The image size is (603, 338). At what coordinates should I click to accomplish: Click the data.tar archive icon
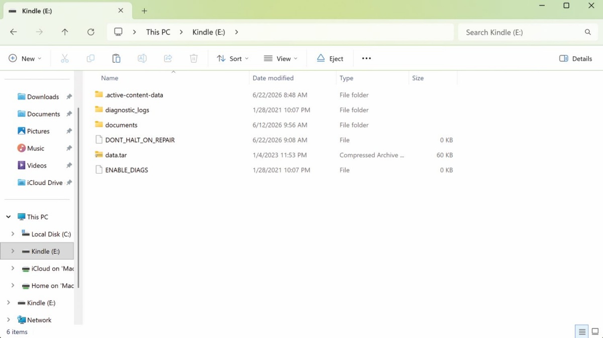pyautogui.click(x=98, y=155)
